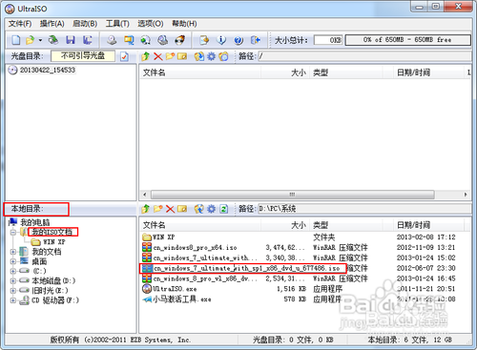Create new folder in local pane toolbar

(158, 209)
